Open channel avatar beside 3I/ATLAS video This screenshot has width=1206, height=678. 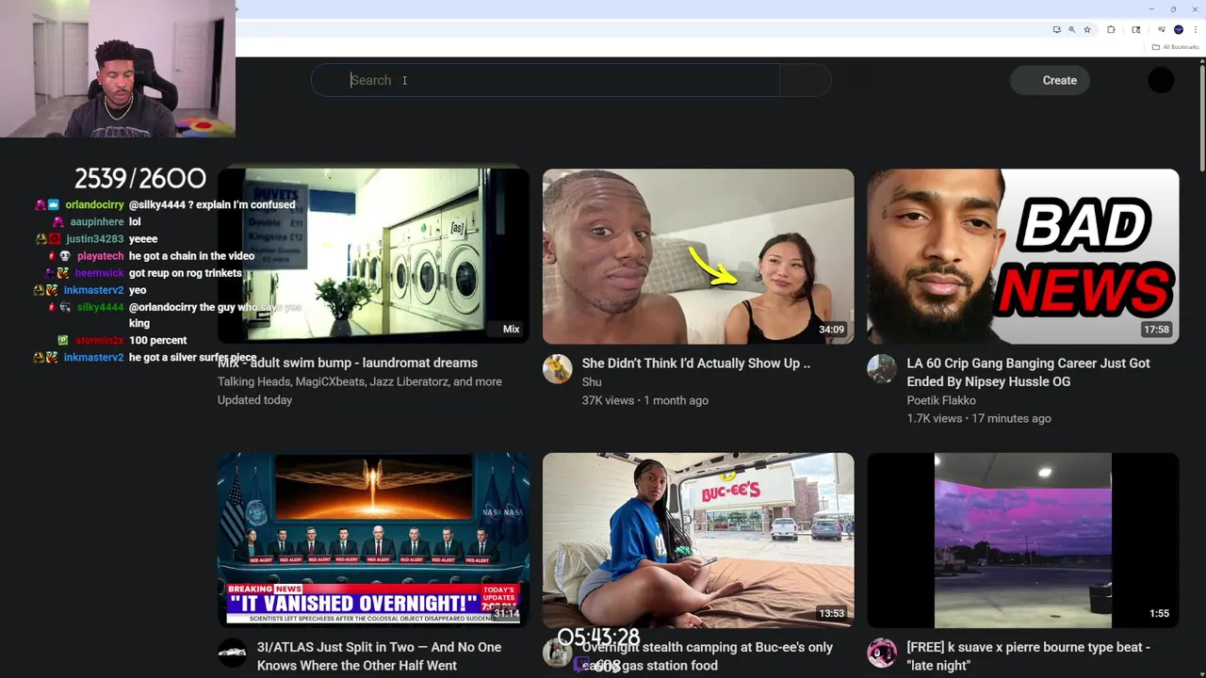pos(232,654)
